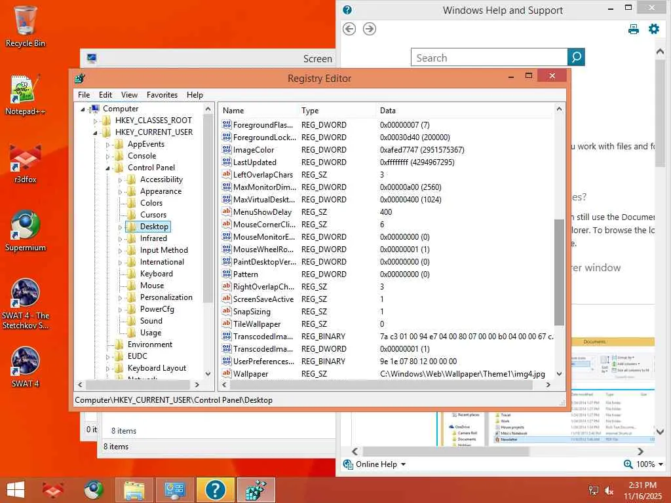Select the Mouse key in the tree
The width and height of the screenshot is (671, 503).
pyautogui.click(x=152, y=286)
